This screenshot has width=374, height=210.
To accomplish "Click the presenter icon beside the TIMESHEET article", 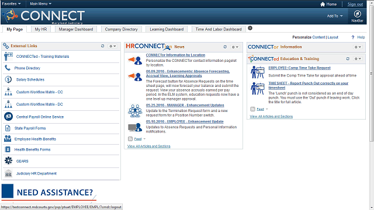I will pos(258,88).
